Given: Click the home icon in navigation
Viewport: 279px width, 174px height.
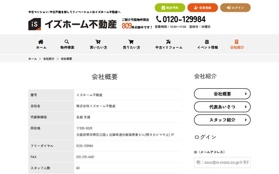Looking at the screenshot, I should pyautogui.click(x=41, y=42).
